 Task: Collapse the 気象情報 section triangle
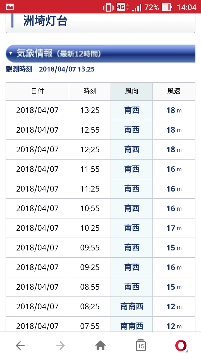coord(11,53)
